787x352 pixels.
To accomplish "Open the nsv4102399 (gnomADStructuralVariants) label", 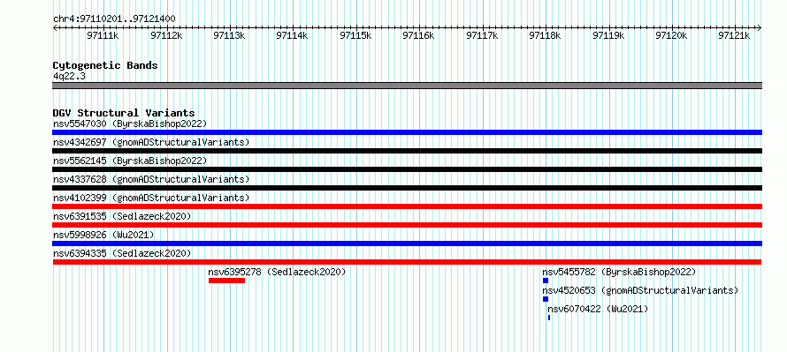I will click(151, 198).
